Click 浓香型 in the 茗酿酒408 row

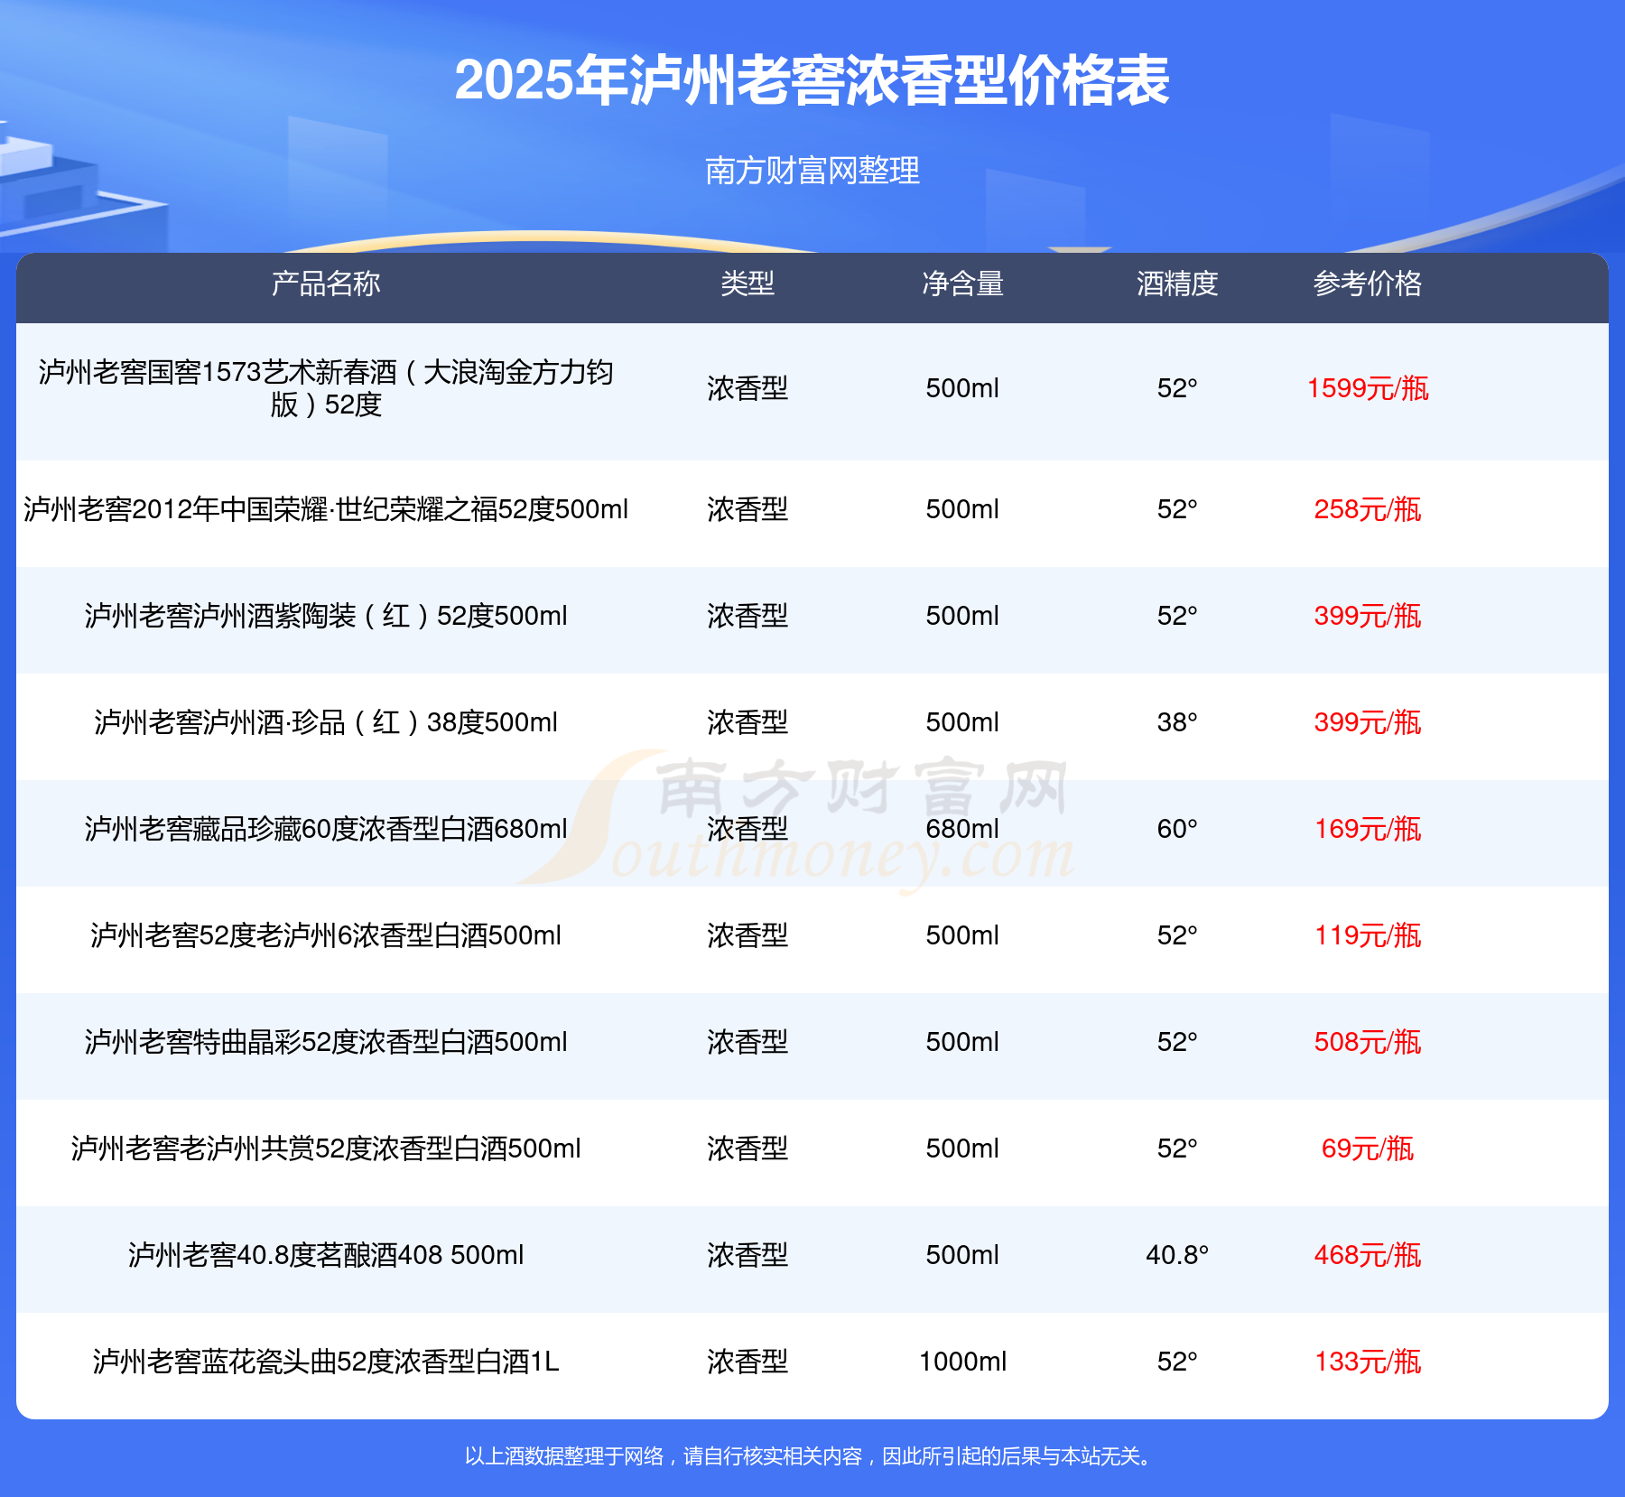[747, 1255]
